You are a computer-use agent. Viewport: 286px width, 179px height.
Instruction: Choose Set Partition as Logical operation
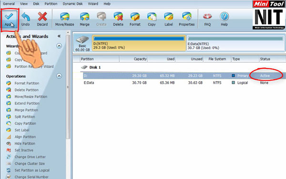pos(32,170)
